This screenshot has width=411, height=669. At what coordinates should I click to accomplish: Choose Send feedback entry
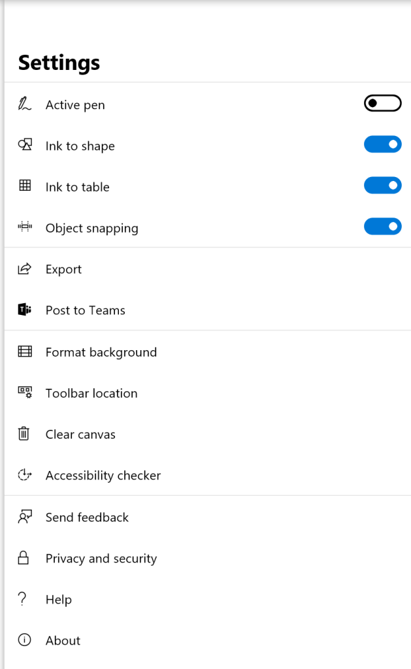coord(87,517)
